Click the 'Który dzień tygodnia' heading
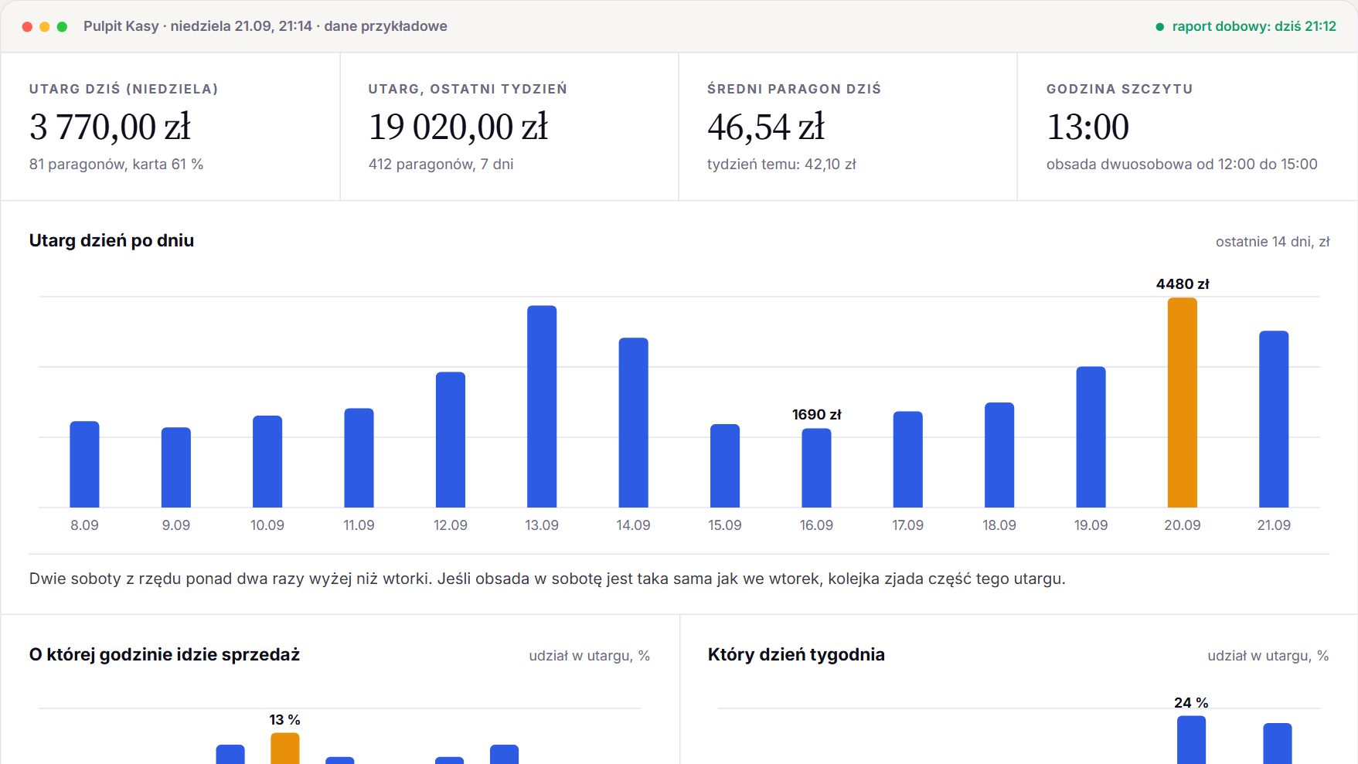The image size is (1358, 764). 796,654
